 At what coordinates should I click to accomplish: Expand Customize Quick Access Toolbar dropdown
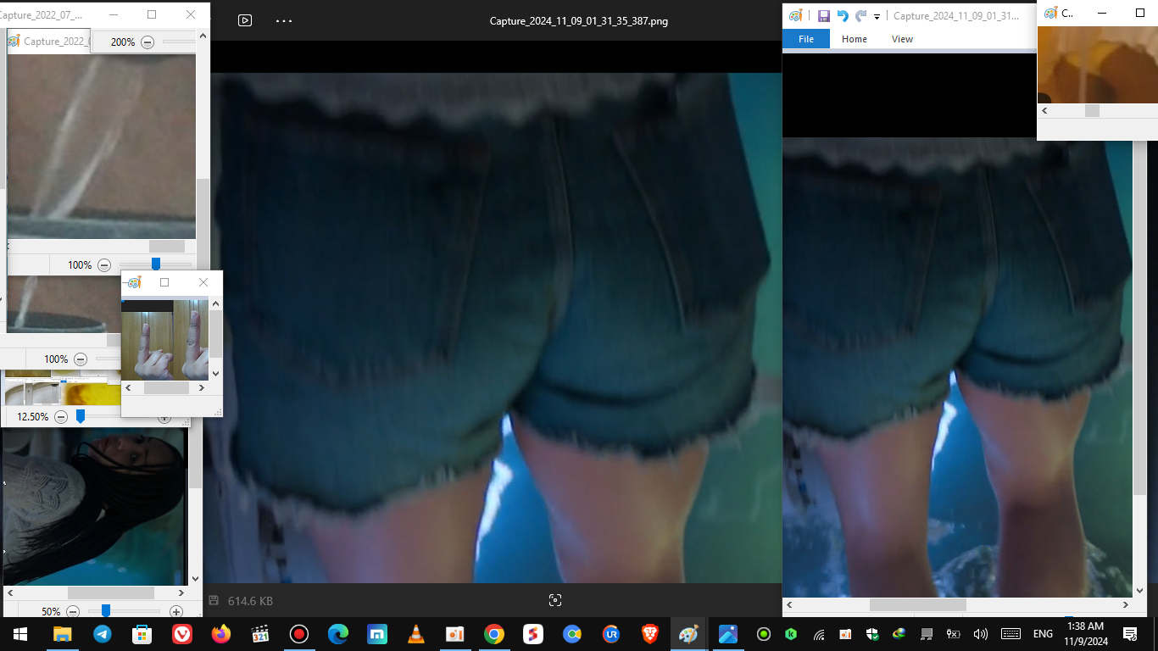tap(877, 16)
